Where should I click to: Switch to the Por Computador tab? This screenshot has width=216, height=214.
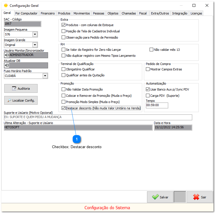[x=26, y=13]
